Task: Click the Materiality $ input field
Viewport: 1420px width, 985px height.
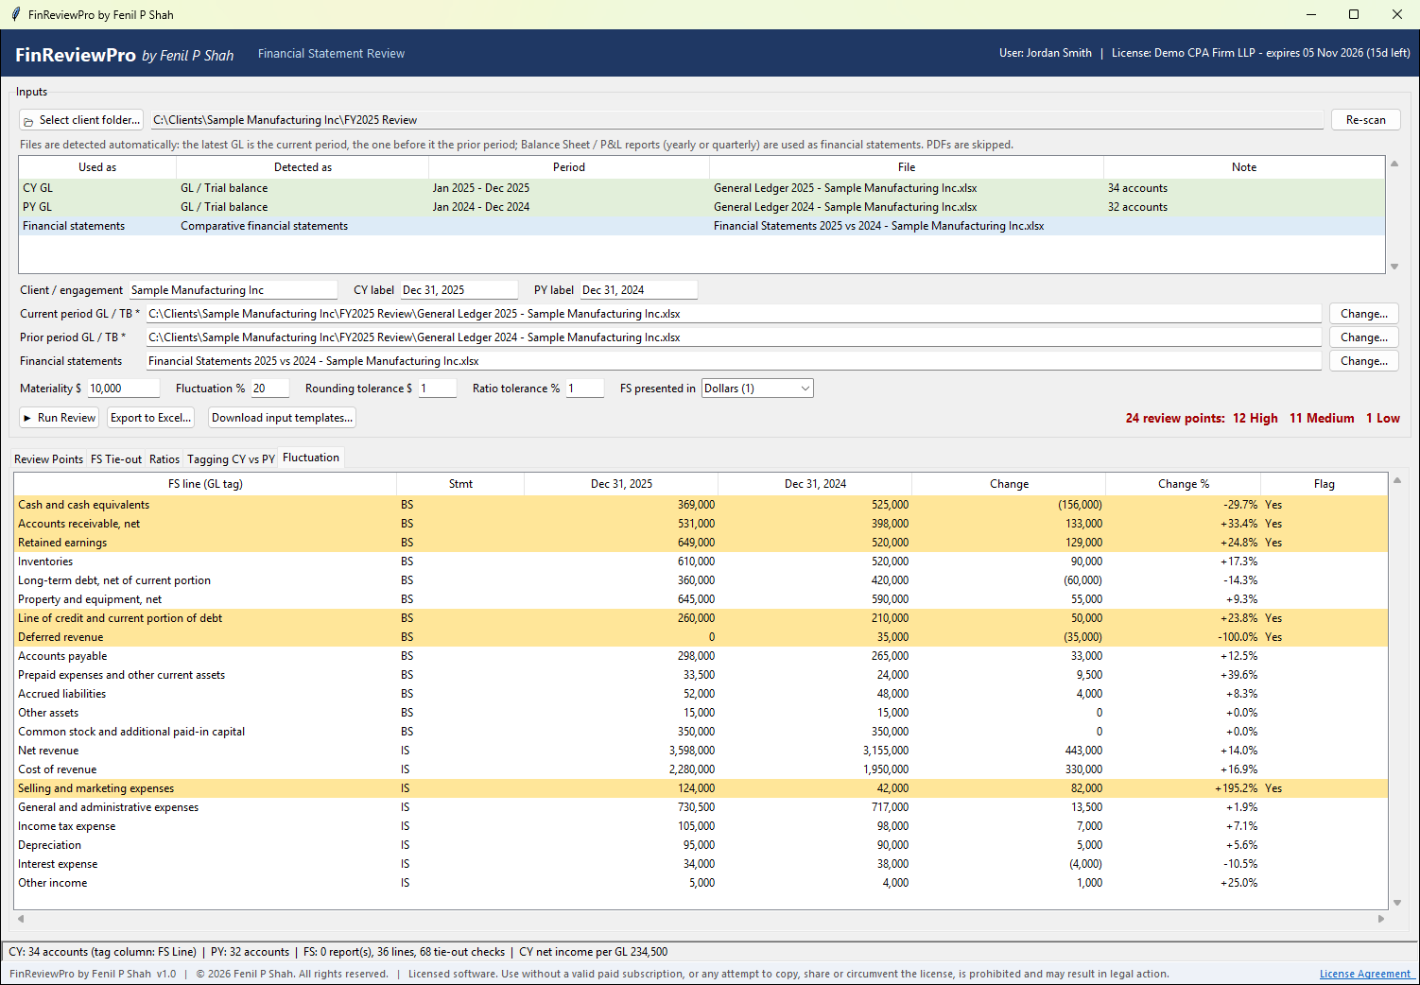Action: click(x=124, y=389)
